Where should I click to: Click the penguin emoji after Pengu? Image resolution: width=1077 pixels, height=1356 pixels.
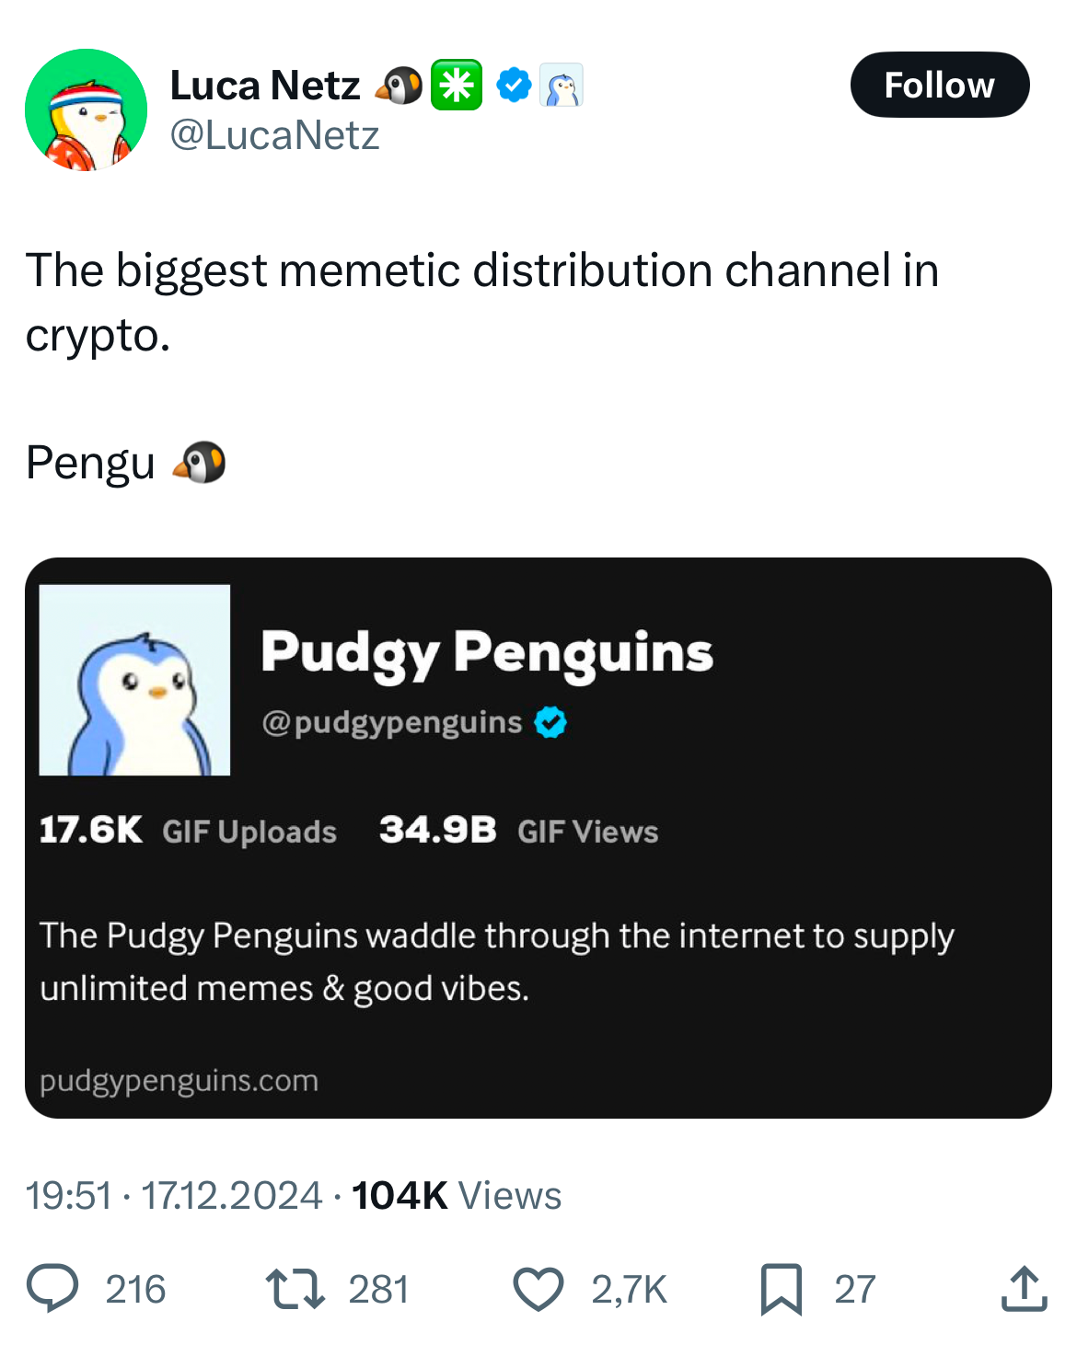click(199, 462)
